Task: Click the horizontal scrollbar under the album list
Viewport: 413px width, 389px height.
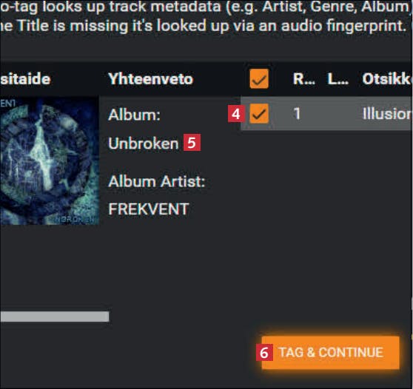Action: click(x=55, y=317)
